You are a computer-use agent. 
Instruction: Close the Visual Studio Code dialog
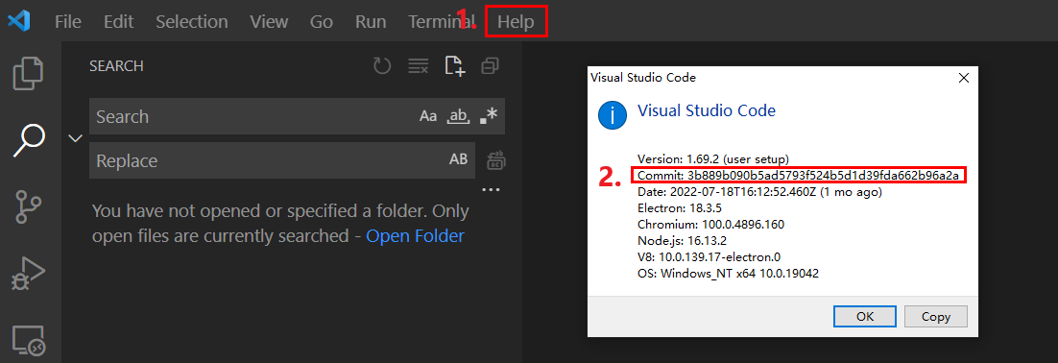click(964, 78)
